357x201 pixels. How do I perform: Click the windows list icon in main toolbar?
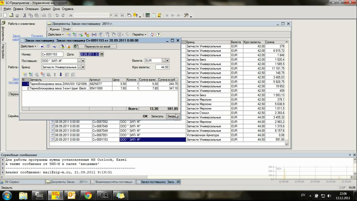129,15
